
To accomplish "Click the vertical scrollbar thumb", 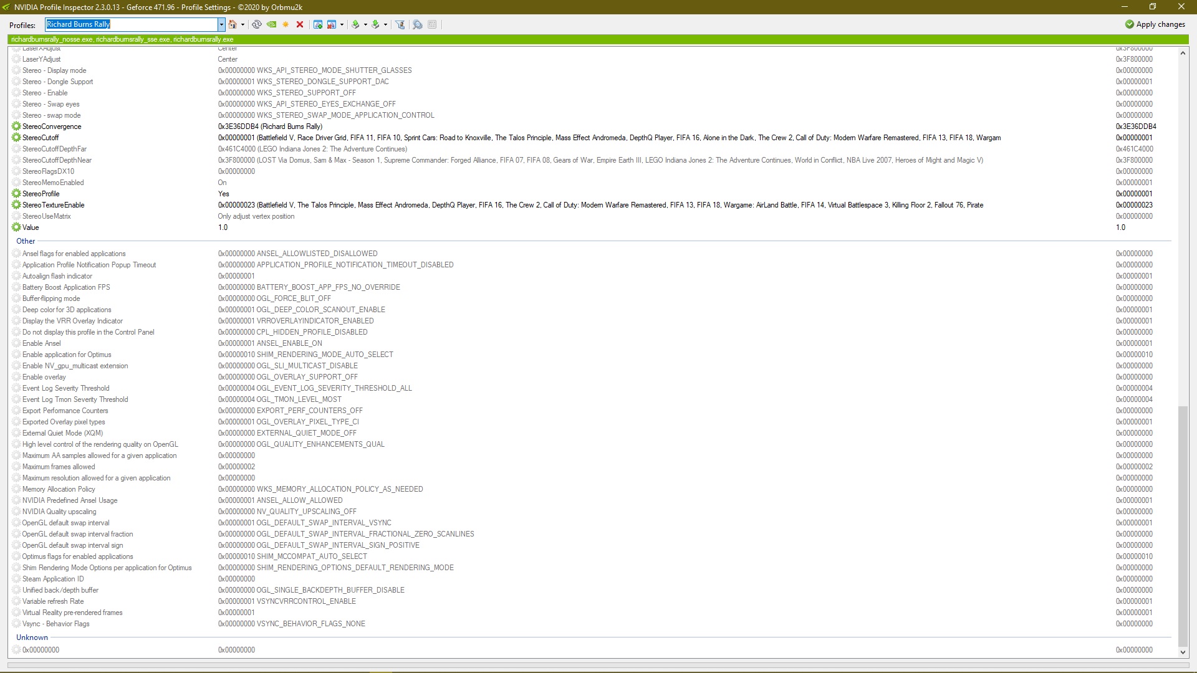I will (x=1183, y=527).
